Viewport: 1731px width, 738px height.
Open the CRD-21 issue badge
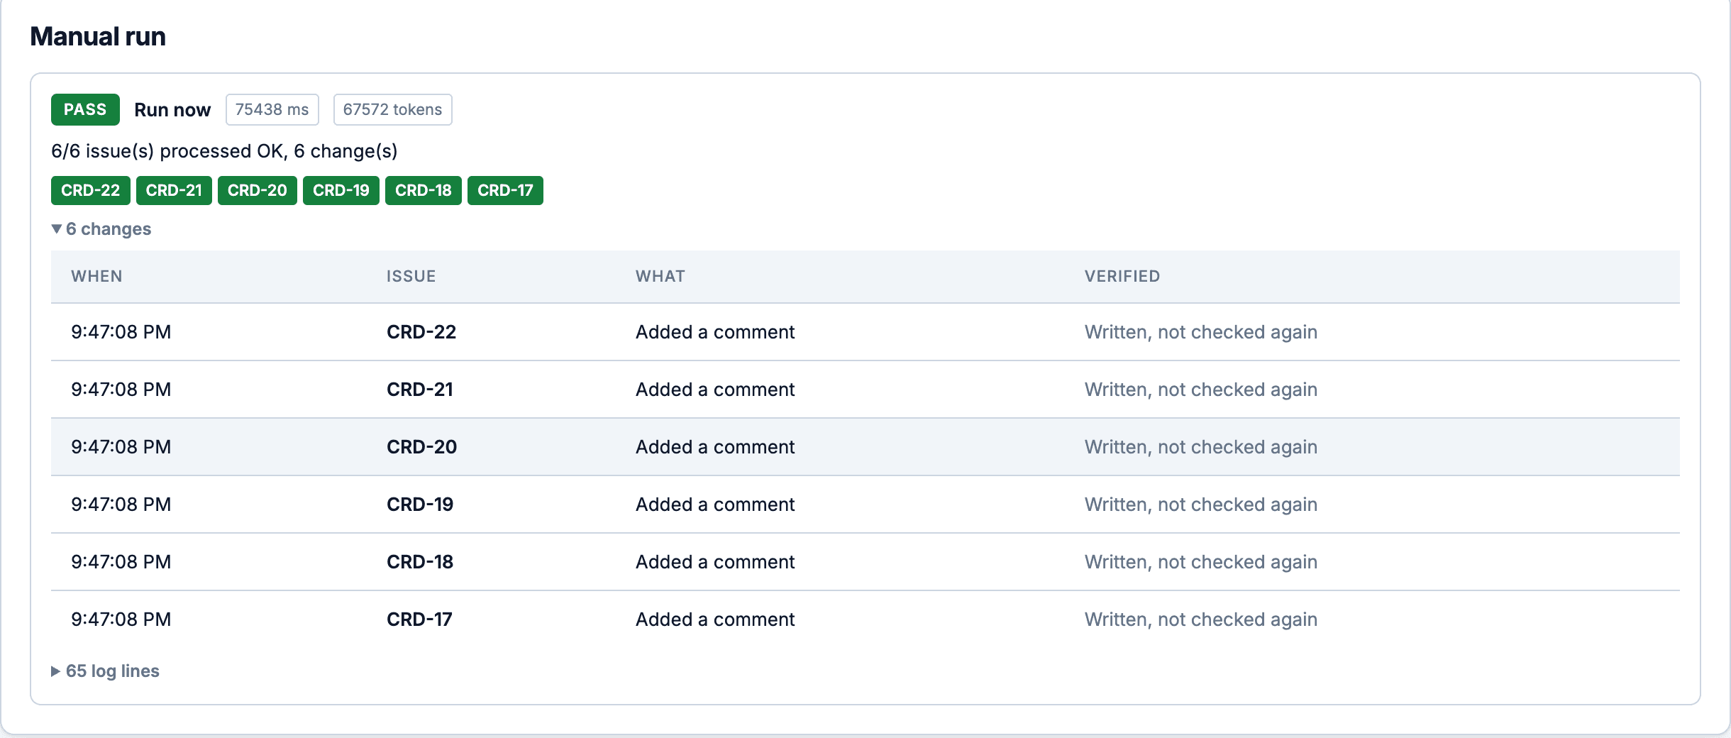tap(174, 190)
